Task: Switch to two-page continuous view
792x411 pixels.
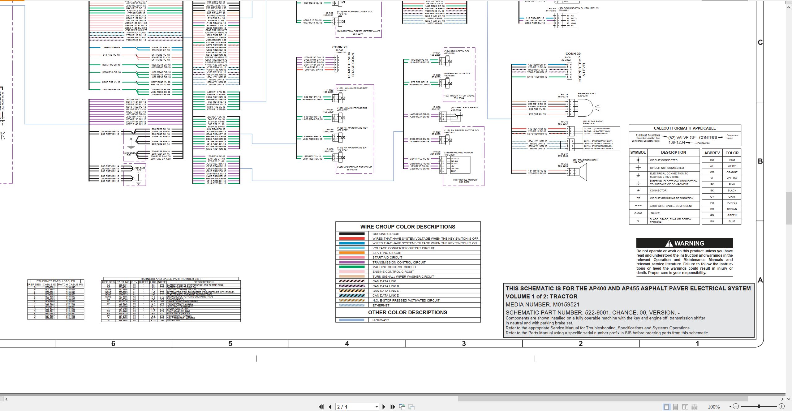Action: point(694,407)
